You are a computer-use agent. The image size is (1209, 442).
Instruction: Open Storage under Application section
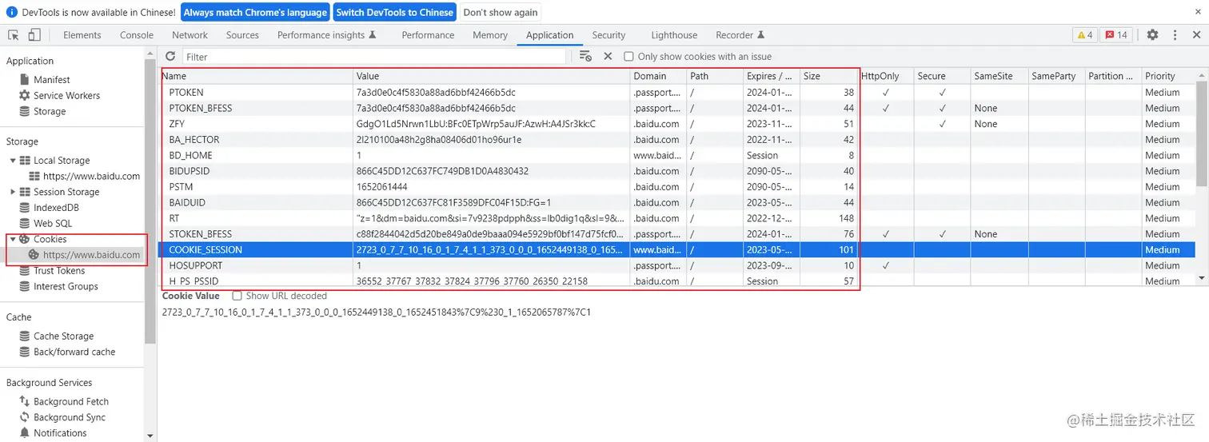tap(50, 111)
